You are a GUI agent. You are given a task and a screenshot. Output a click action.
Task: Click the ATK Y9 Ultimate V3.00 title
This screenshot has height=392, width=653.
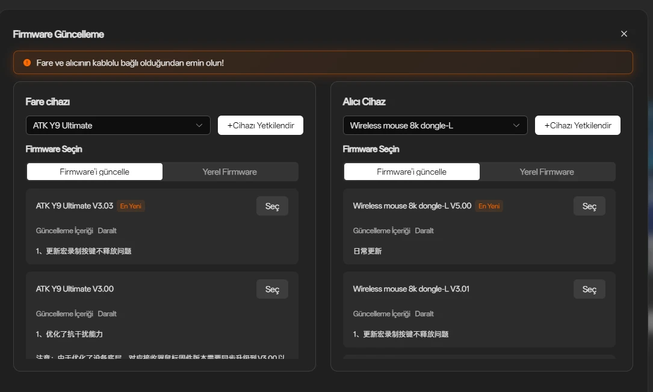click(75, 288)
